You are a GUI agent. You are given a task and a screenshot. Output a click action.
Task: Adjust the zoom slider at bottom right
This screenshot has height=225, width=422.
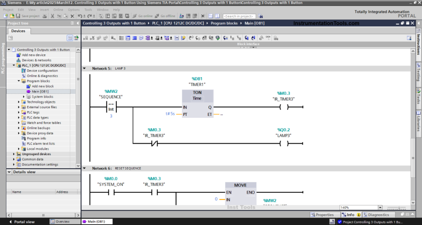398,207
